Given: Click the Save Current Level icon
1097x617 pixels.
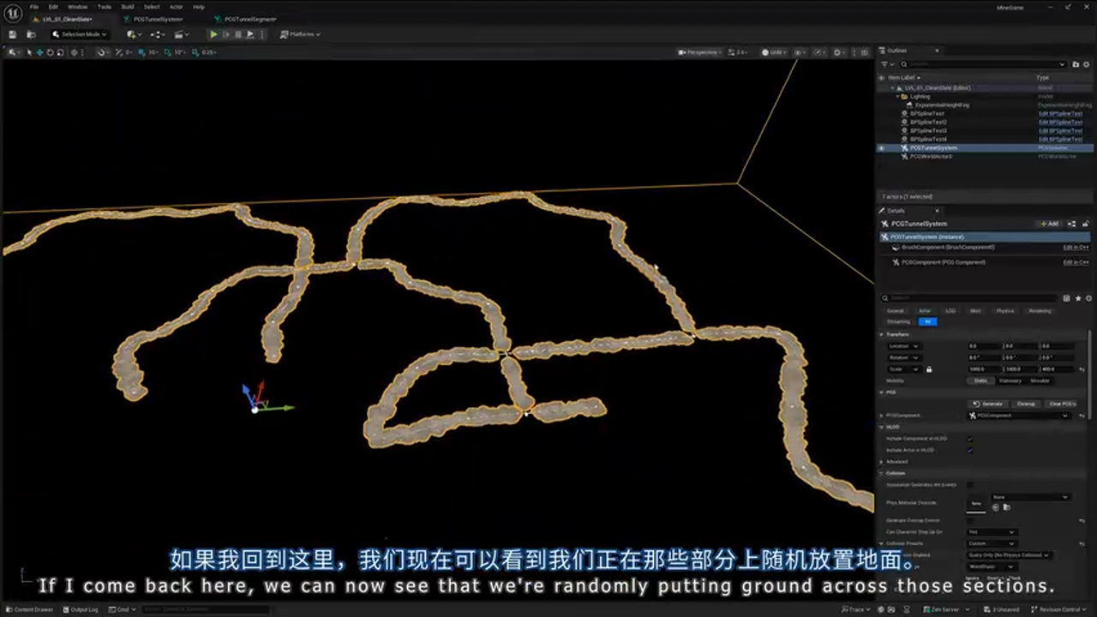Looking at the screenshot, I should (x=12, y=34).
